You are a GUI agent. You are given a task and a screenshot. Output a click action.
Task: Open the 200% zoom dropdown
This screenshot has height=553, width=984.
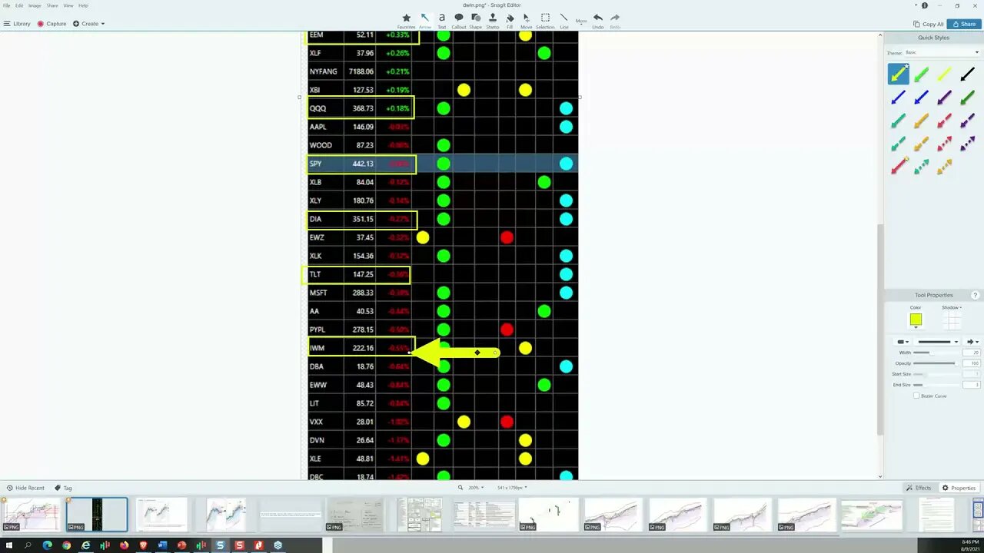(477, 488)
